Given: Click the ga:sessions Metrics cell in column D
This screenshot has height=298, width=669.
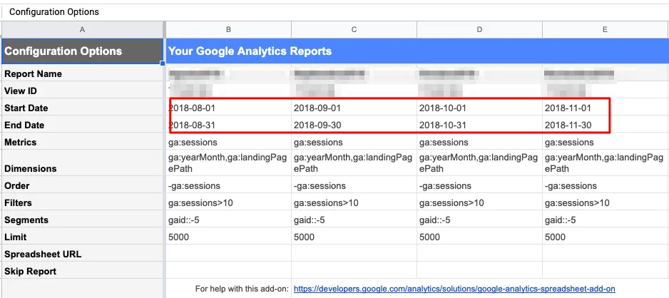Looking at the screenshot, I should [x=479, y=142].
